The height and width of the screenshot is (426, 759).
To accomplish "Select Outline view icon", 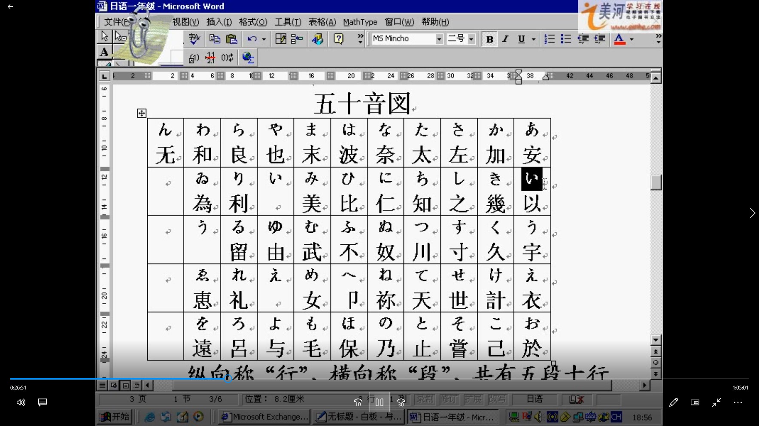I will (137, 385).
